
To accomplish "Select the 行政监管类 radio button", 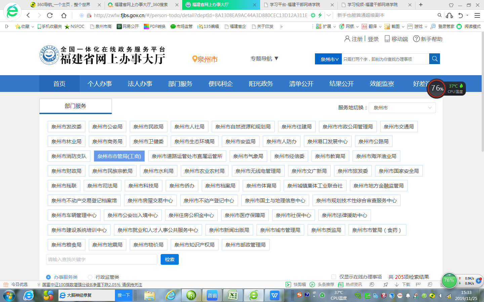I will coord(90,277).
